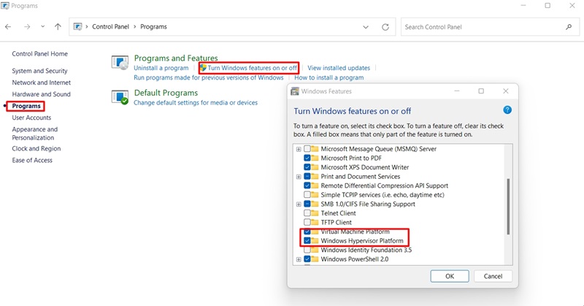Click Turn Windows features on or off

253,68
